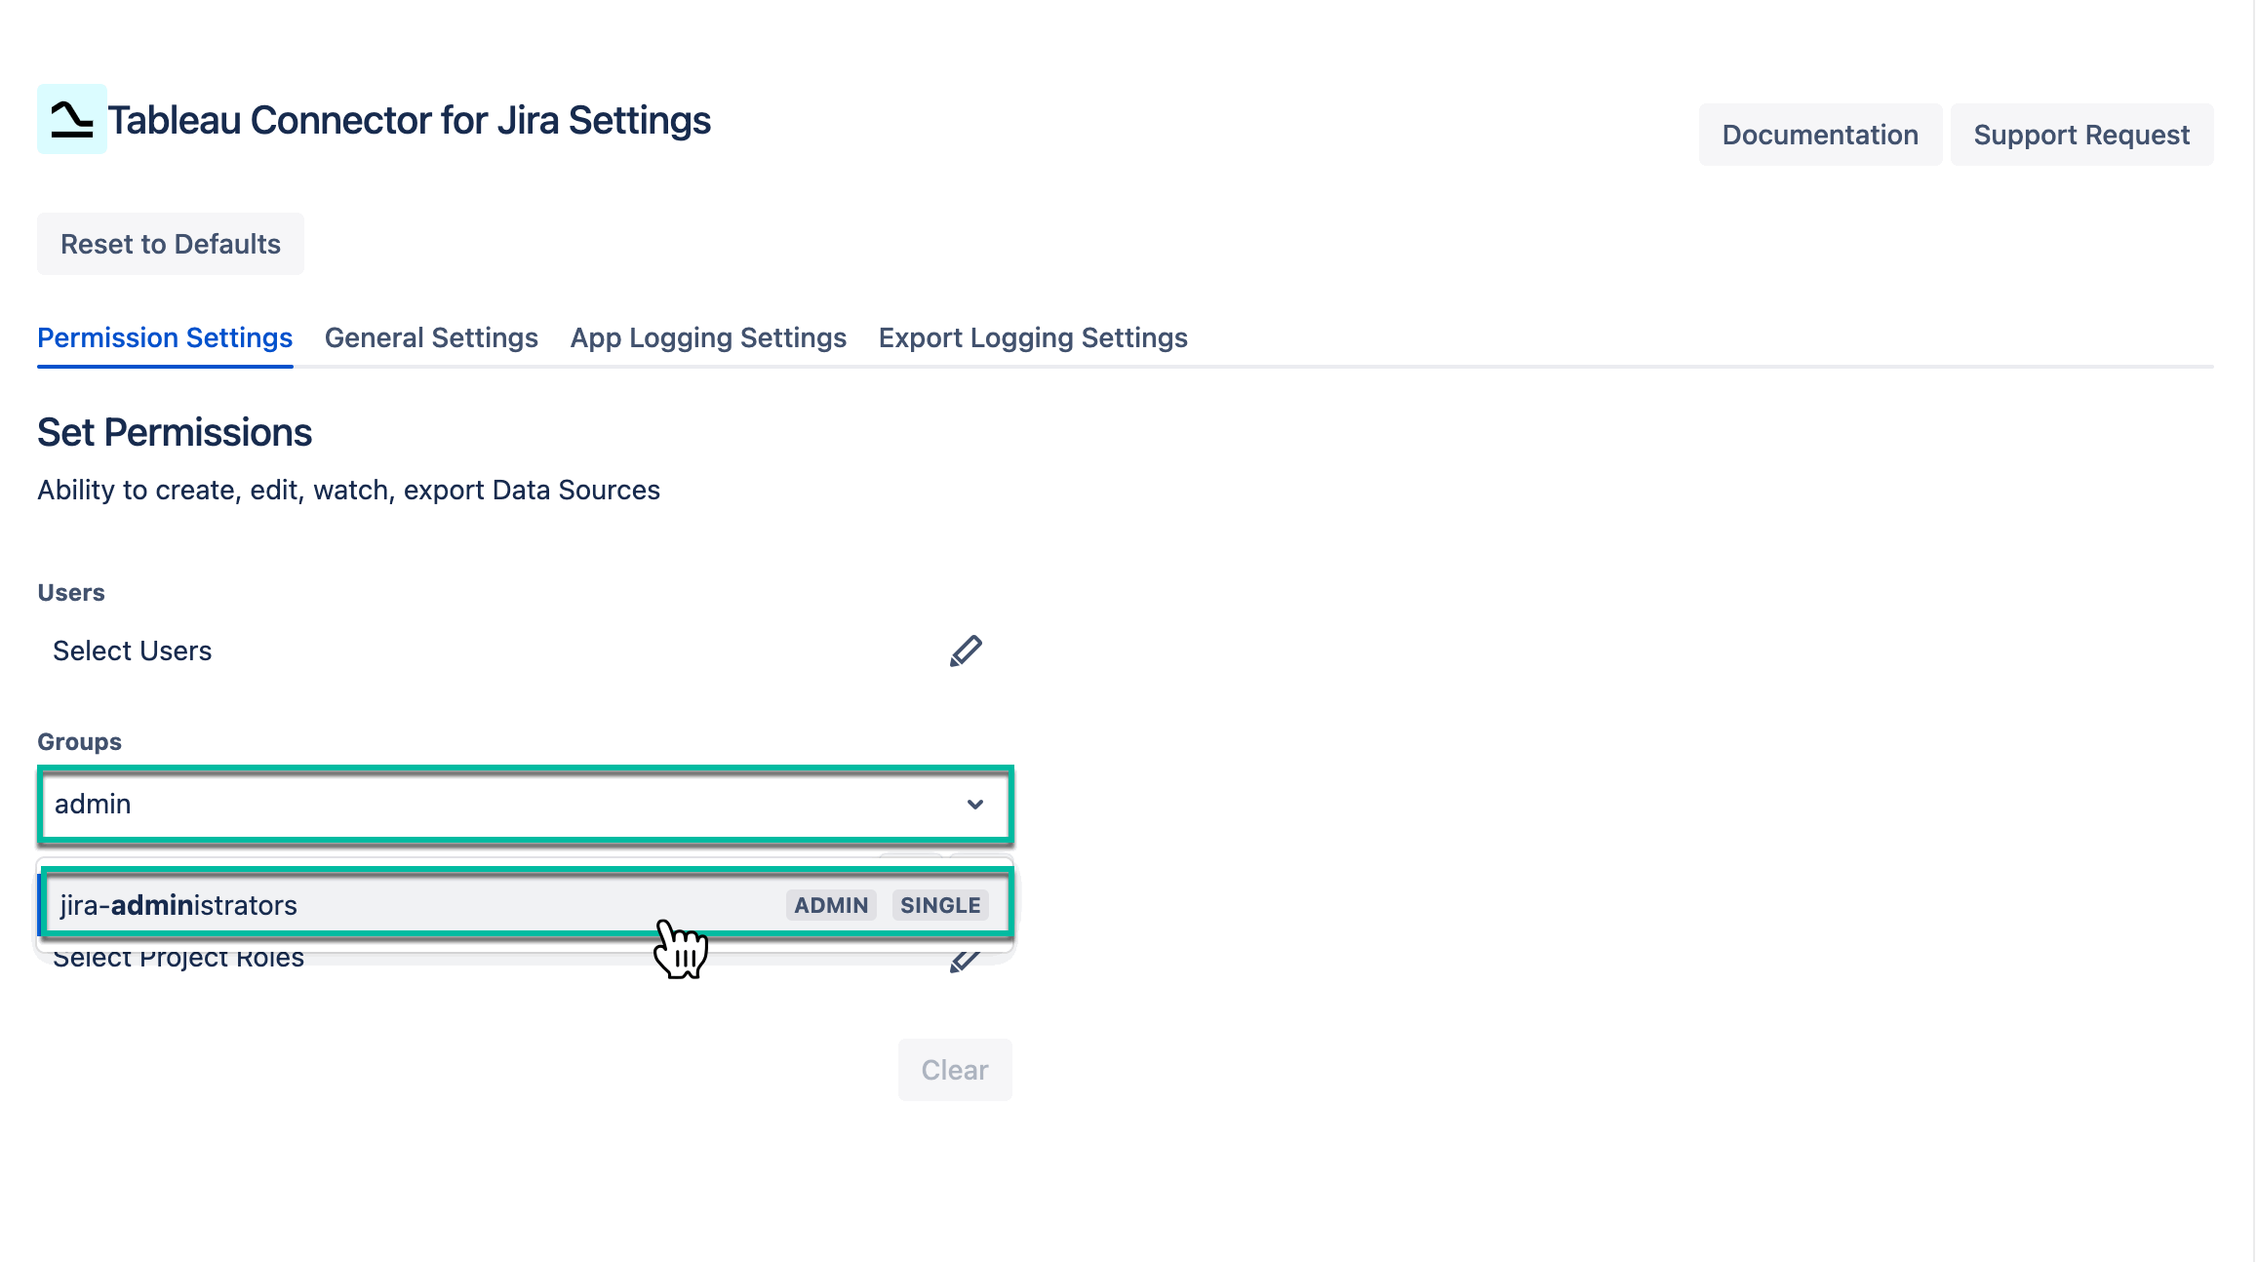2257x1262 pixels.
Task: Select the jira-administrators group from suggestions
Action: (x=390, y=904)
